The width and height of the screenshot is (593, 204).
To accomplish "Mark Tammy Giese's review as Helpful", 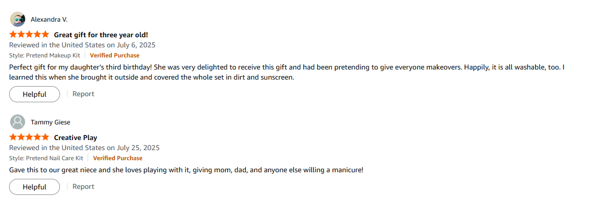I will (x=34, y=187).
